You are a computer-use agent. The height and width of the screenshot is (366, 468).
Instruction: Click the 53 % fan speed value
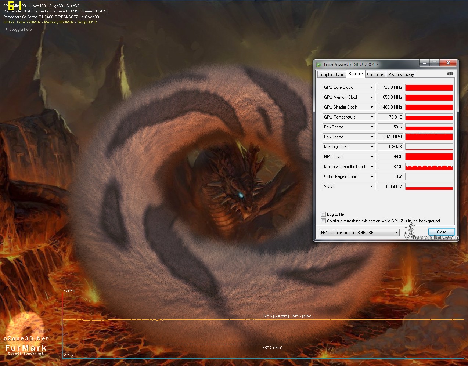point(390,127)
